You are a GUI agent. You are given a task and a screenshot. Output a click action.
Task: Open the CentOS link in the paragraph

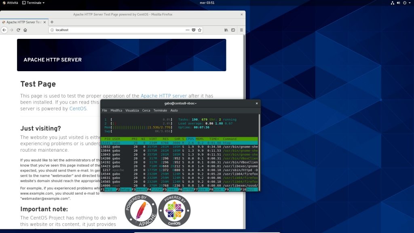click(x=78, y=108)
